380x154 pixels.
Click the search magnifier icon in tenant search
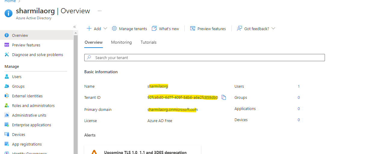89,57
